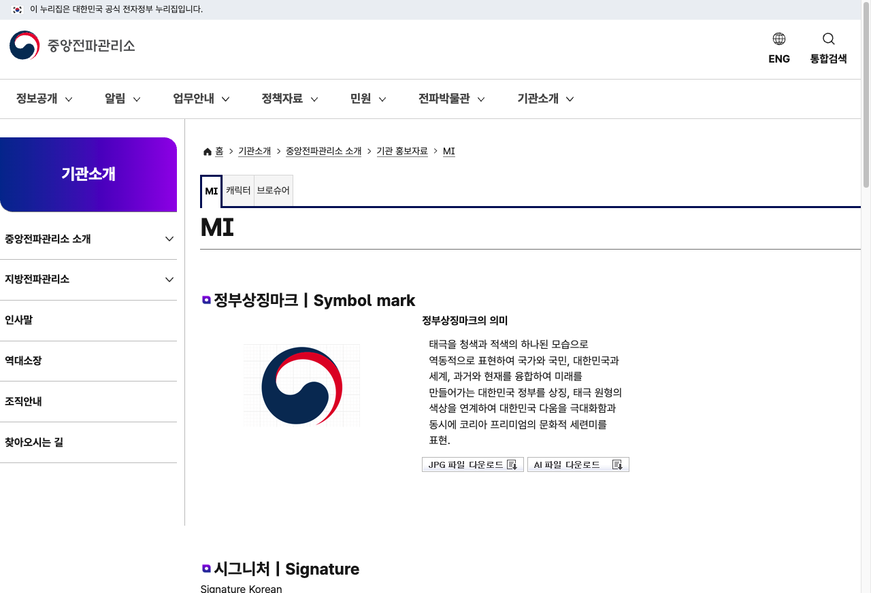The image size is (871, 593).
Task: Click the 홈 breadcrumb link
Action: [219, 152]
